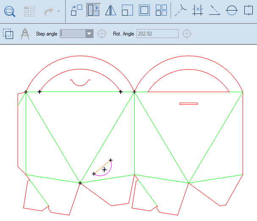
Task: Click the circle with center line tool
Action: (231, 10)
